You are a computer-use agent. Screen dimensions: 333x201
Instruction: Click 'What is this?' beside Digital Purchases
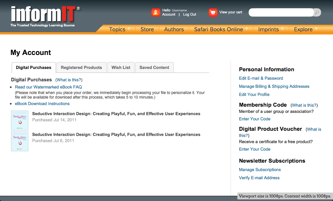click(x=69, y=80)
